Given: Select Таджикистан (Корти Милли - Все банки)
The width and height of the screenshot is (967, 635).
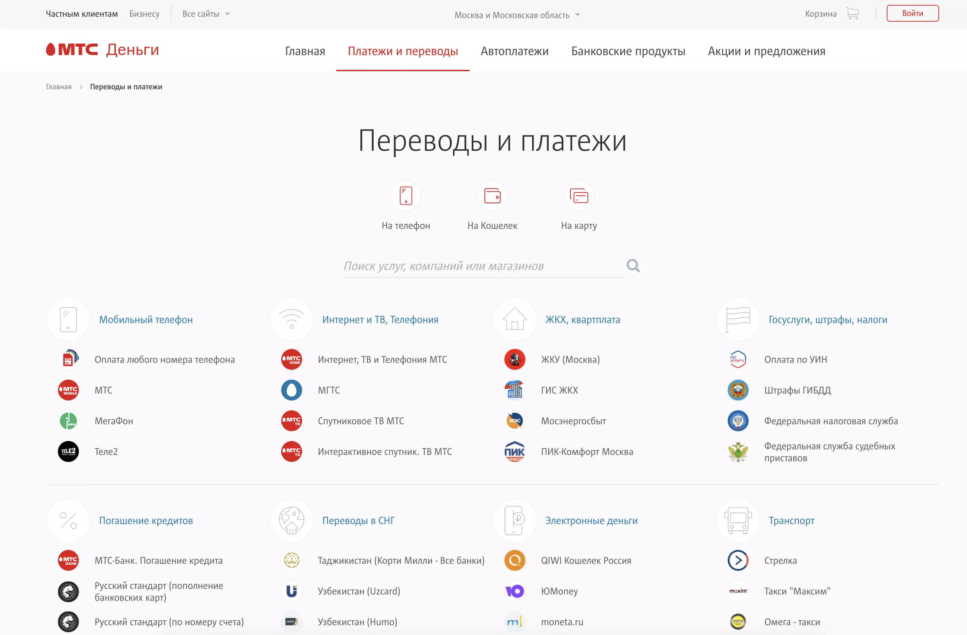Looking at the screenshot, I should tap(401, 560).
